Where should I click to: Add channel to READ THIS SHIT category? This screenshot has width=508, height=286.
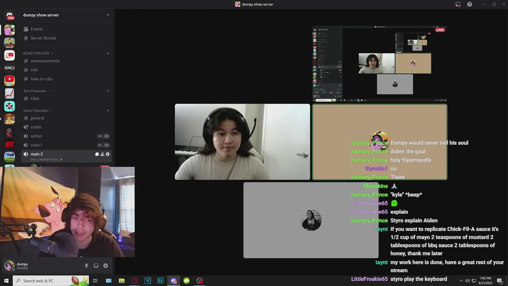pos(108,53)
